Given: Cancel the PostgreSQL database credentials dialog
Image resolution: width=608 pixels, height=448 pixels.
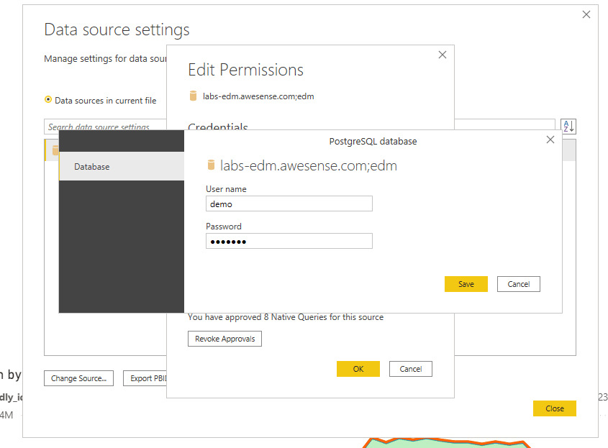Looking at the screenshot, I should click(519, 284).
